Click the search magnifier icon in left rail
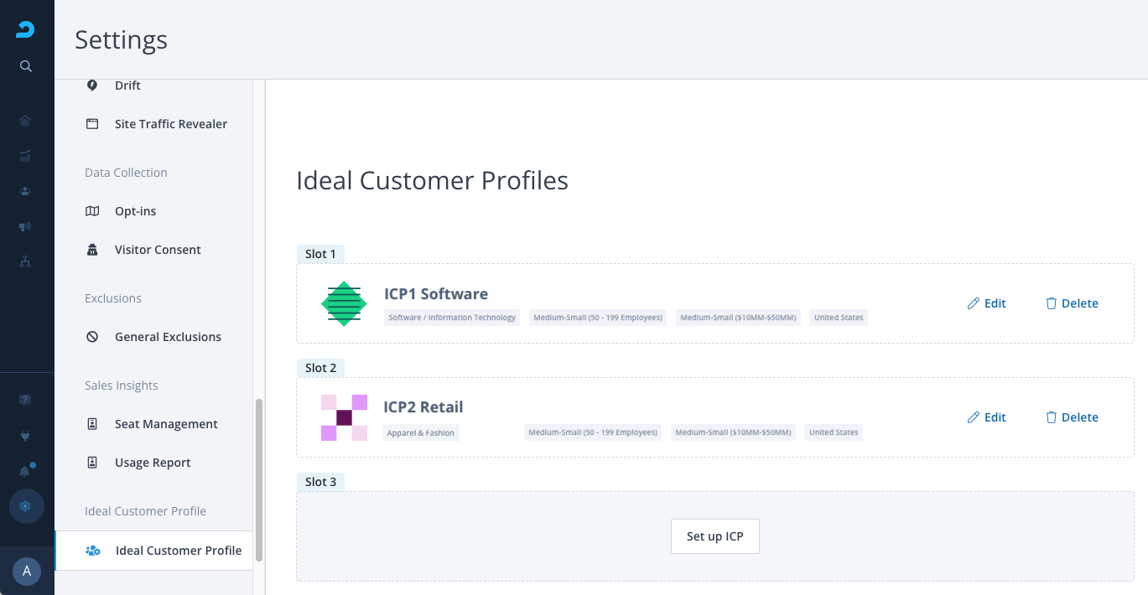This screenshot has width=1148, height=595. (26, 66)
